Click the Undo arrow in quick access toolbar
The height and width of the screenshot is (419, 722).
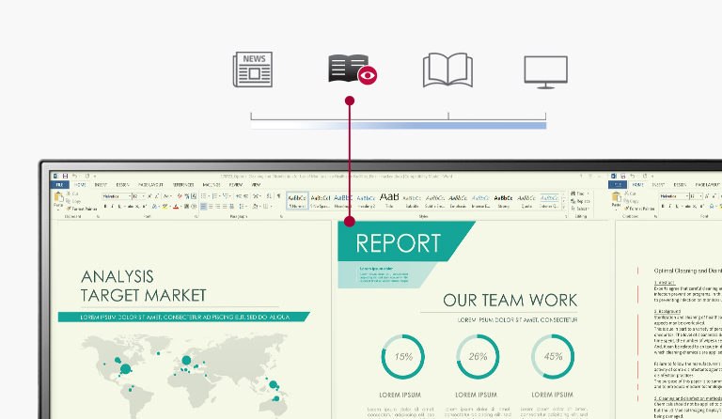(x=75, y=176)
